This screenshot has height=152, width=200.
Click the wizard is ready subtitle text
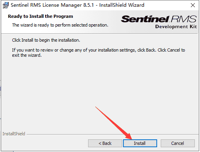60,25
